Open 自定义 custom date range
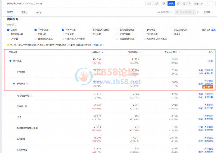This screenshot has height=153, width=217. (x=198, y=4)
